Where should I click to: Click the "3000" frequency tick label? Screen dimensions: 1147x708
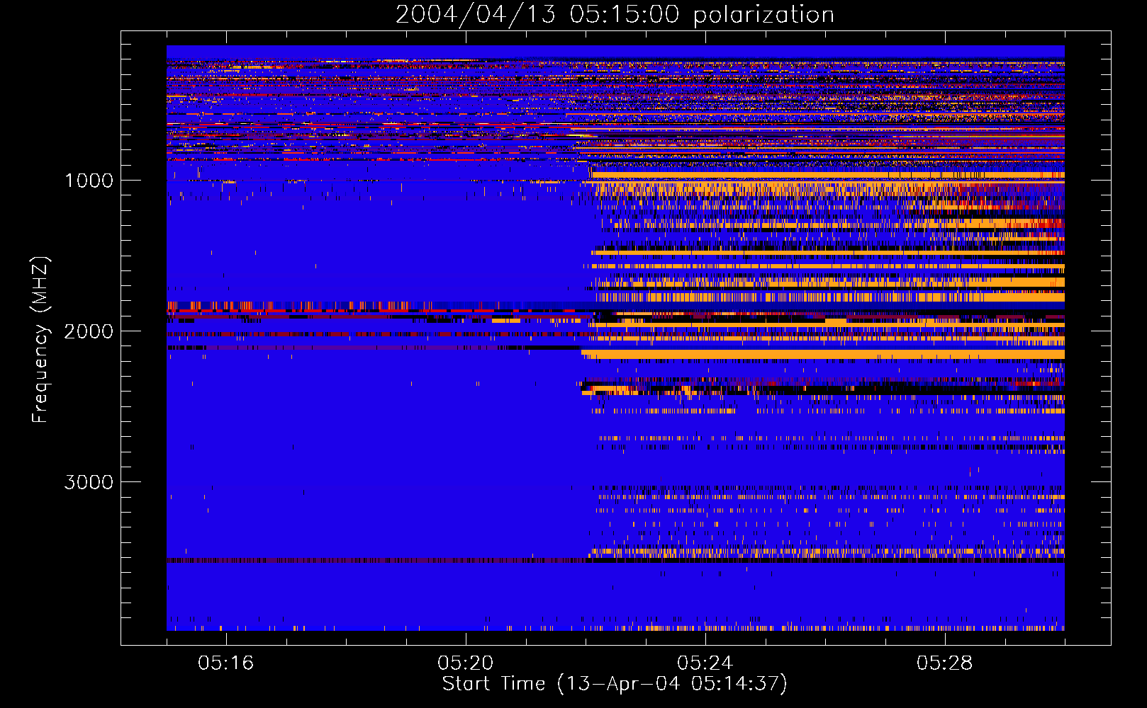coord(89,482)
